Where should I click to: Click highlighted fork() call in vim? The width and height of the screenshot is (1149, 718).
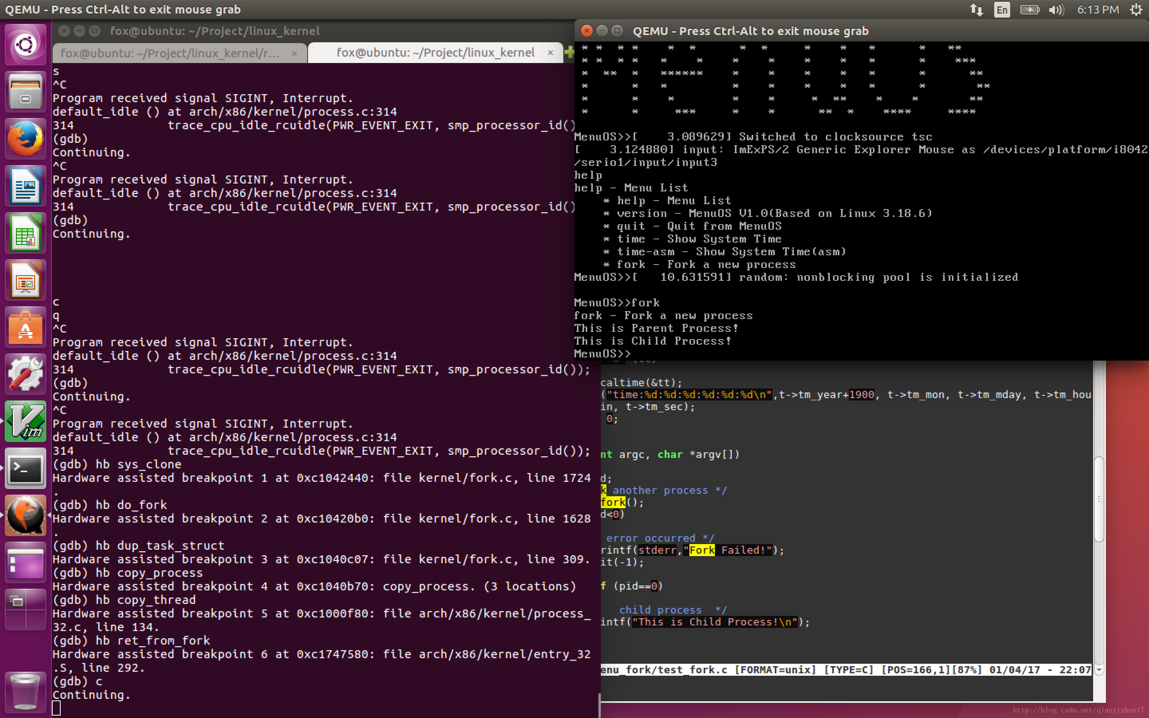pos(622,503)
